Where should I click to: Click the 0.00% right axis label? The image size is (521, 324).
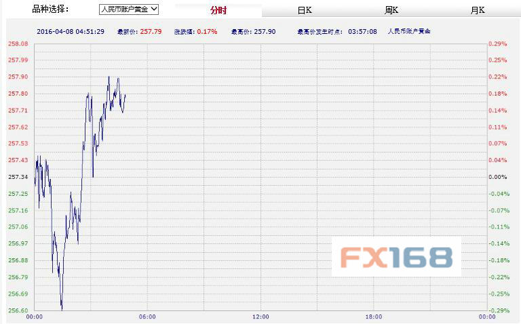pyautogui.click(x=498, y=177)
